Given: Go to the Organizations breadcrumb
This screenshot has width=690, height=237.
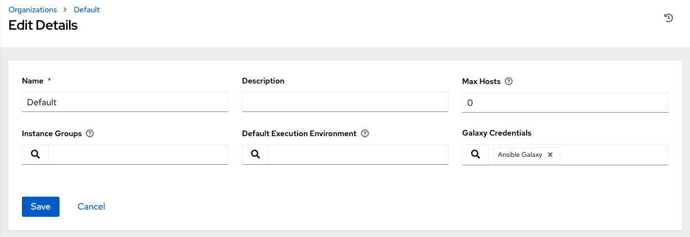Looking at the screenshot, I should (33, 10).
